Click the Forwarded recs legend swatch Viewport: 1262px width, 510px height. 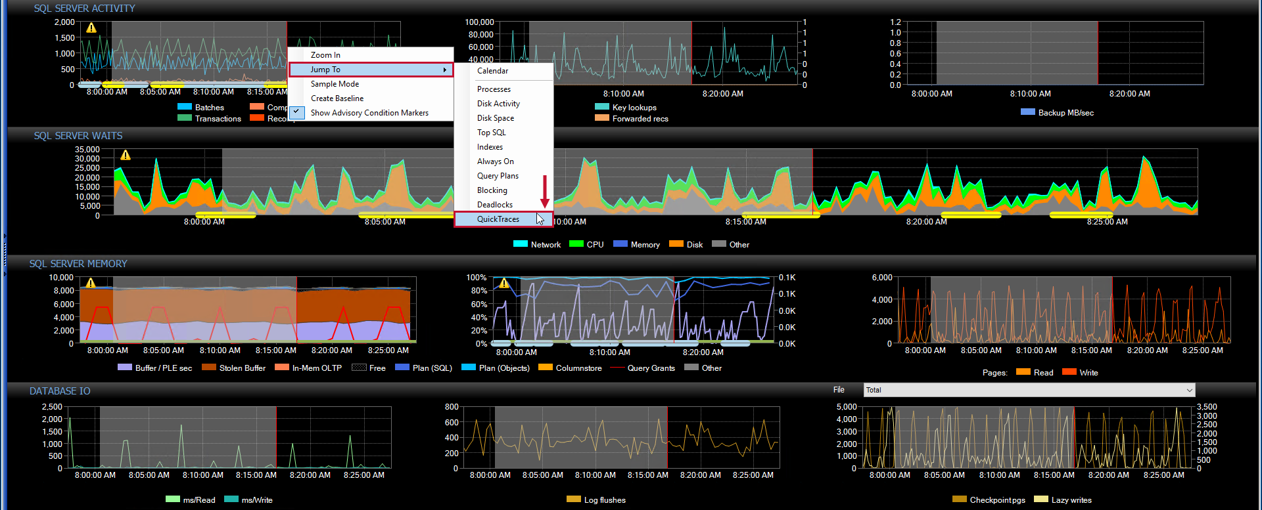click(x=602, y=118)
